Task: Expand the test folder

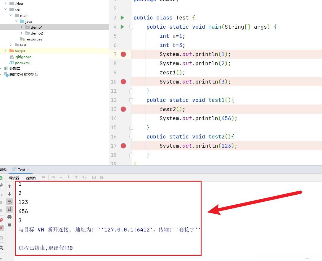Action: [11, 45]
